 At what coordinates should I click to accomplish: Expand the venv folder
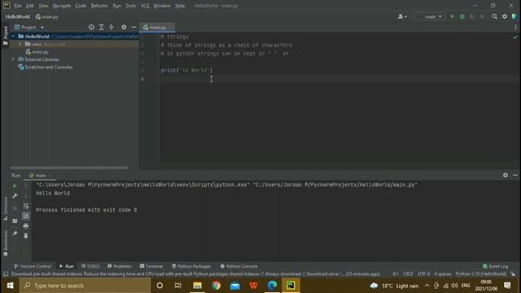(x=20, y=44)
